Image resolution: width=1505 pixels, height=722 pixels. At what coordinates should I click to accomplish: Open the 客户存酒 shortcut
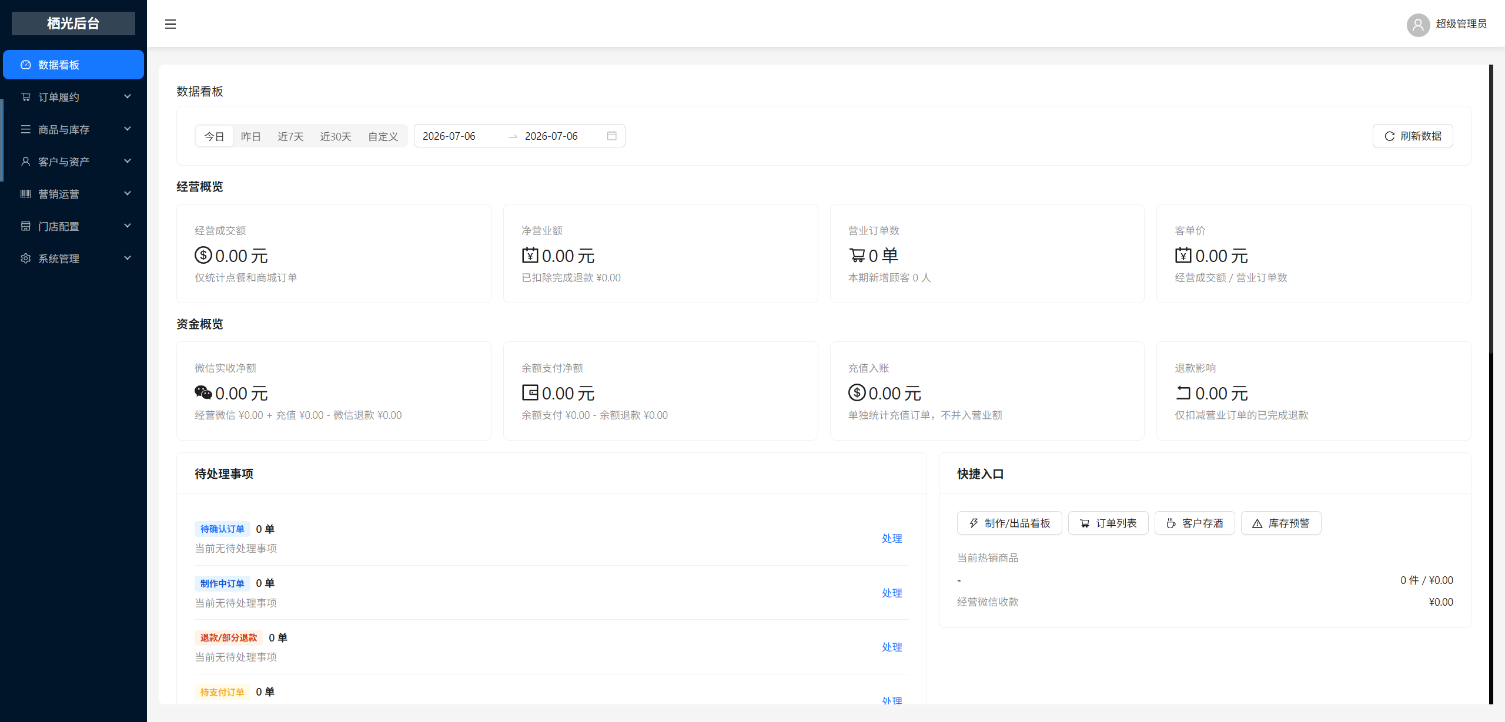1195,523
